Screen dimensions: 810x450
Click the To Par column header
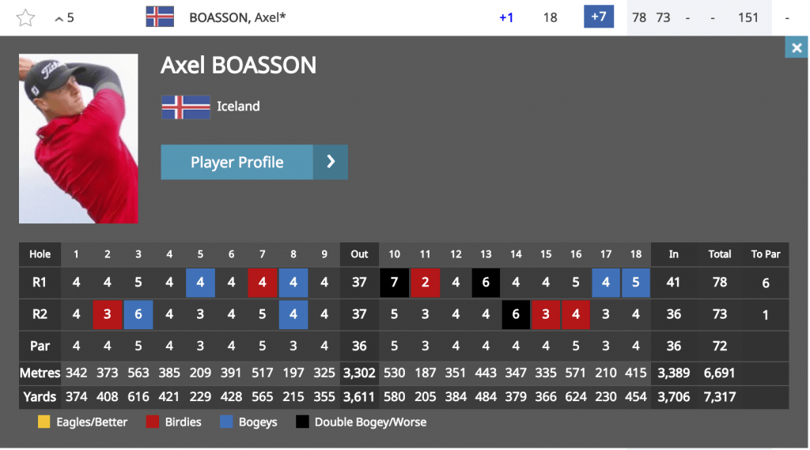pos(766,254)
